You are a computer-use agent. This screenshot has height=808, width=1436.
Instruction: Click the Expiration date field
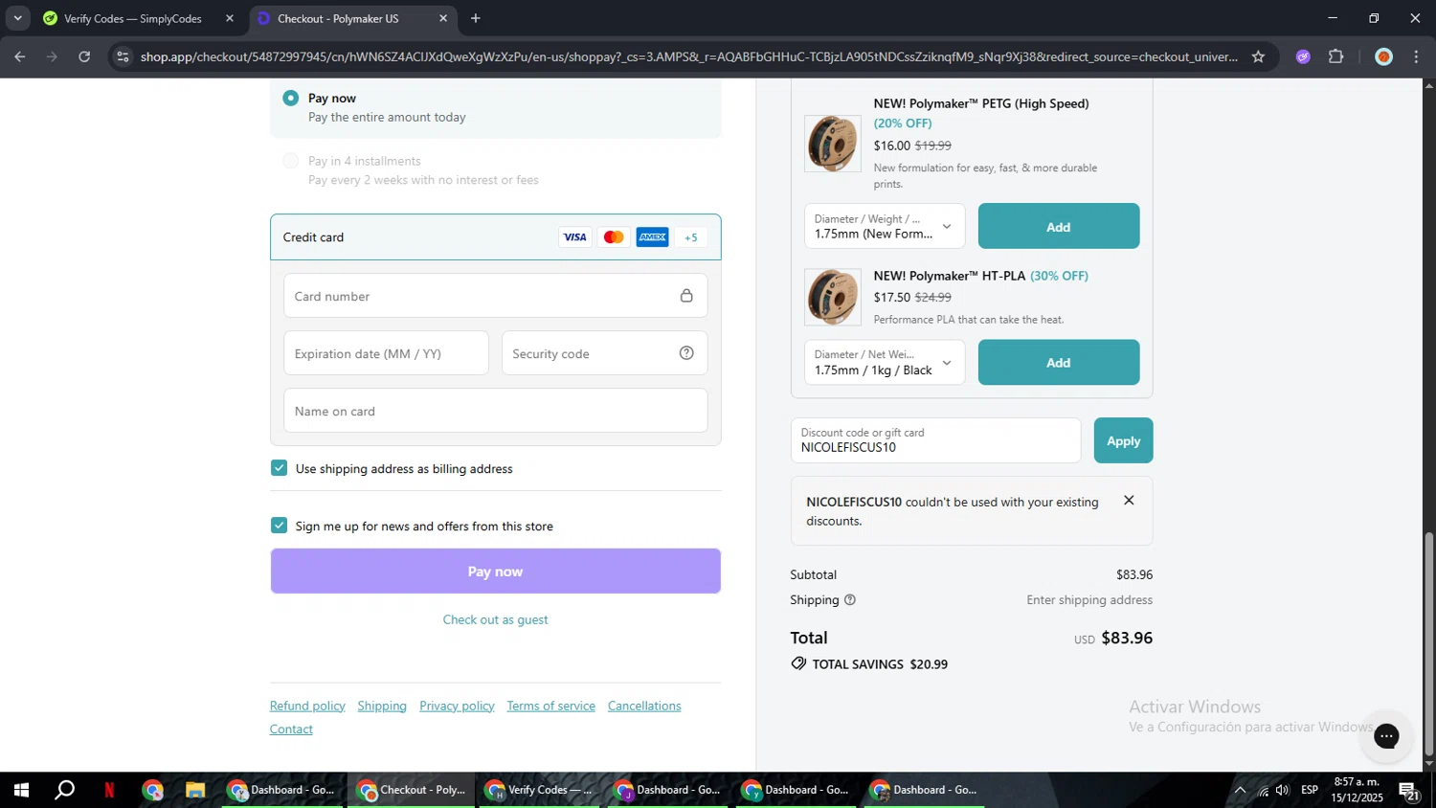(x=386, y=353)
